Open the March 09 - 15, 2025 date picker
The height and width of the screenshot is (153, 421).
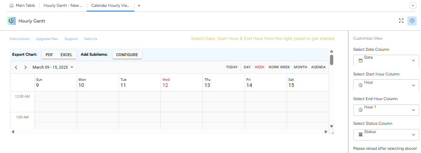(x=53, y=67)
